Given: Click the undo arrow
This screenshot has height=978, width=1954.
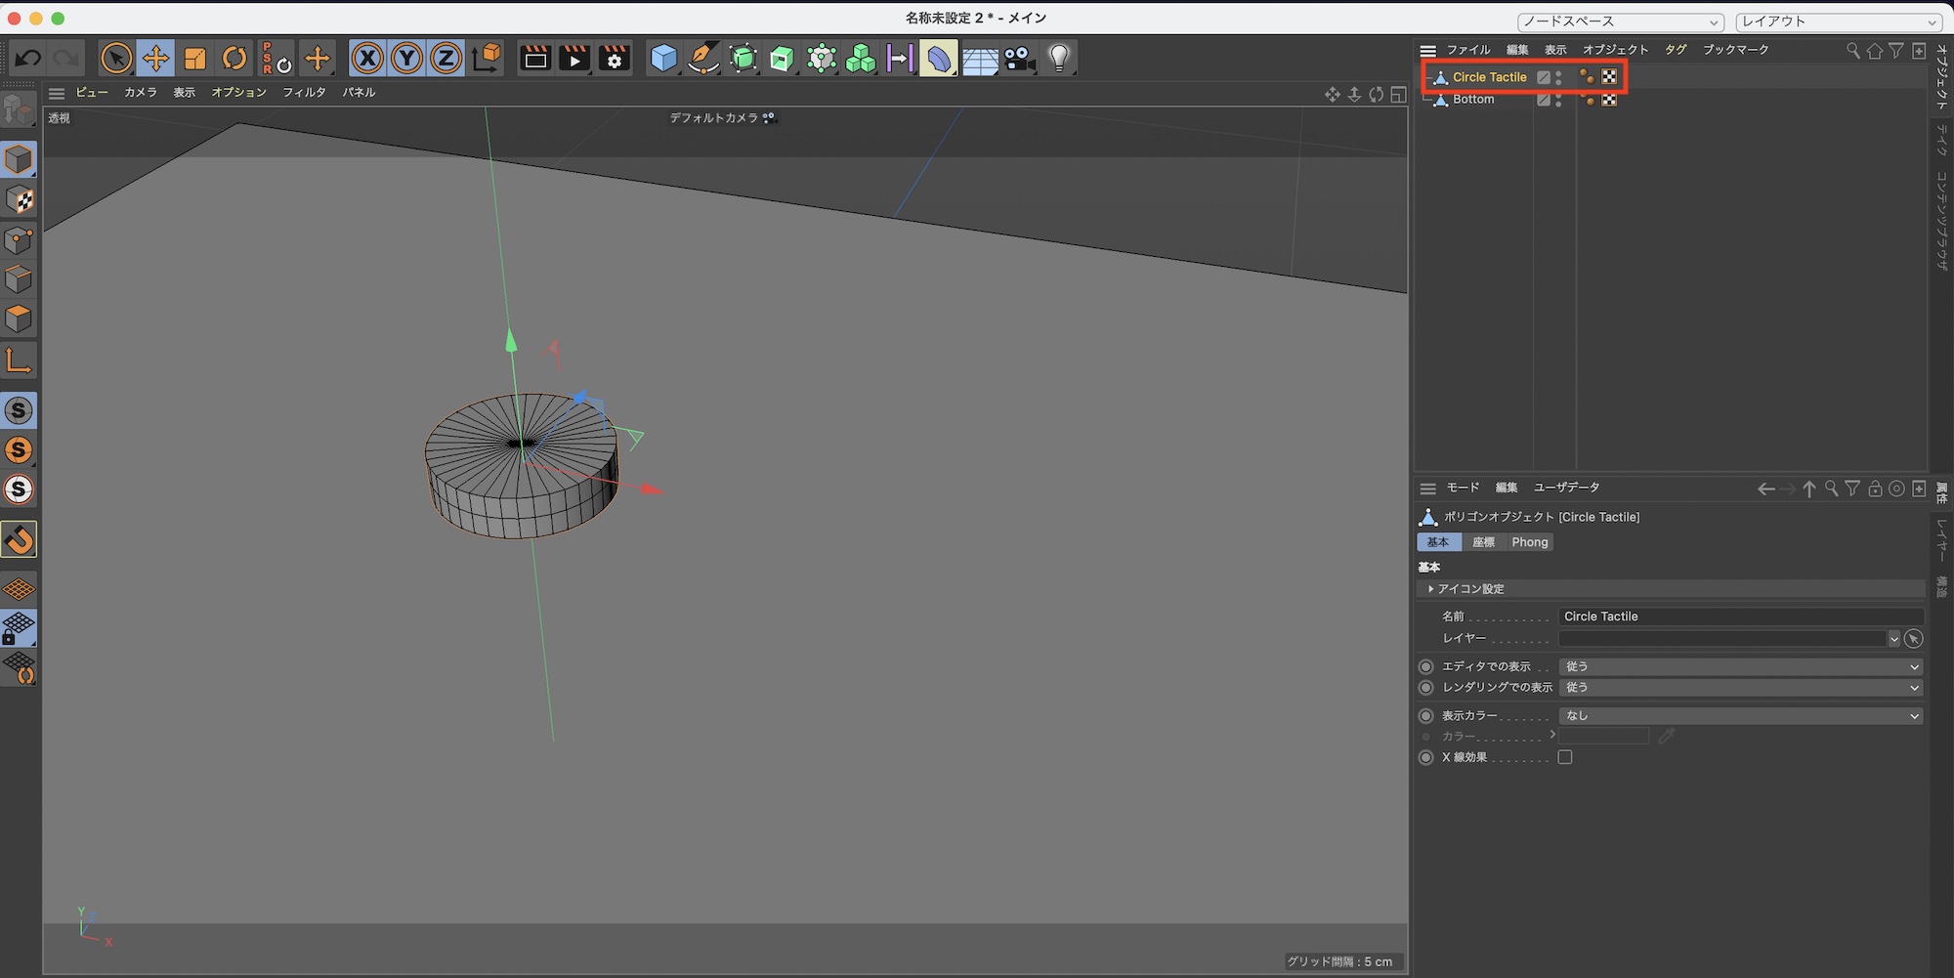Looking at the screenshot, I should click(x=27, y=59).
